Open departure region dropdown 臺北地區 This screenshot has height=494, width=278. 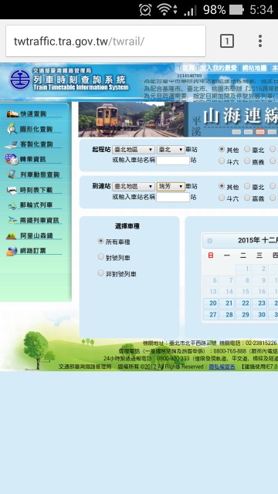(x=134, y=150)
